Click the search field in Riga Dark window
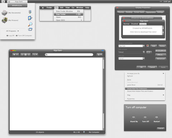The image size is (172, 138). (69, 55)
